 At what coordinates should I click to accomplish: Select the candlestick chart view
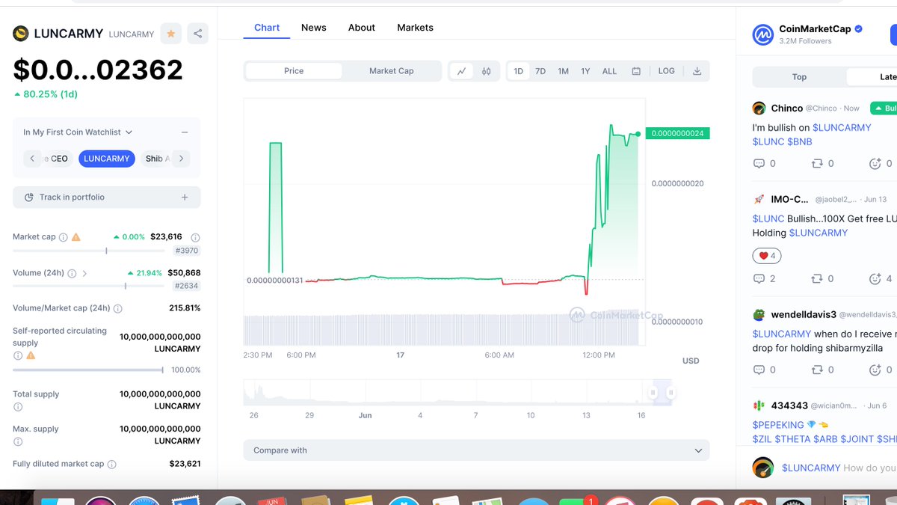click(484, 70)
